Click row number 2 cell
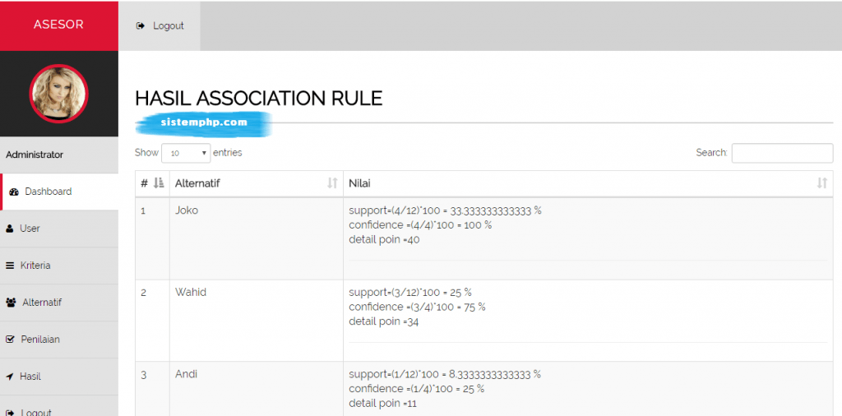Image resolution: width=842 pixels, height=416 pixels. pyautogui.click(x=152, y=321)
